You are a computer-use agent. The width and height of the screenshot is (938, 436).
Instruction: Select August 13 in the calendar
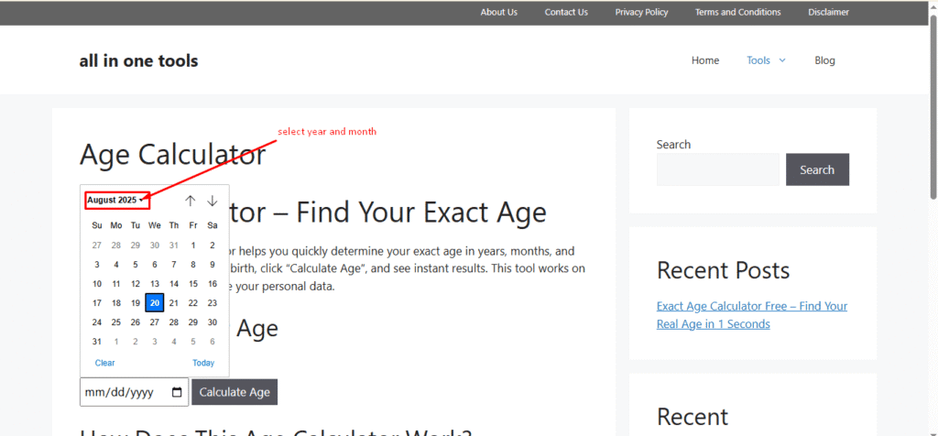(x=154, y=284)
